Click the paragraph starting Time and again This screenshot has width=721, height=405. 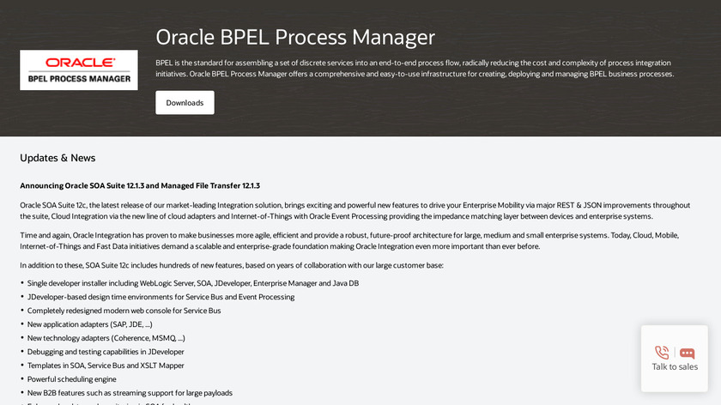click(348, 240)
